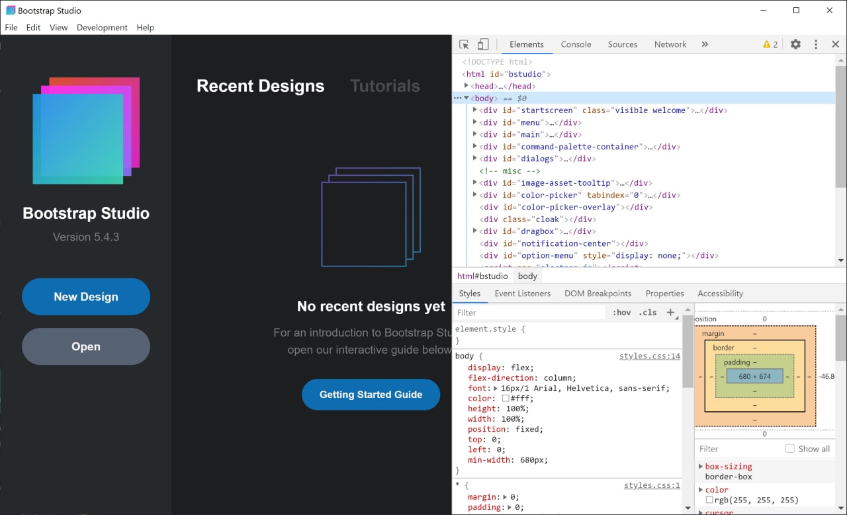The width and height of the screenshot is (847, 515).
Task: Close the DevTools panel
Action: [x=835, y=44]
